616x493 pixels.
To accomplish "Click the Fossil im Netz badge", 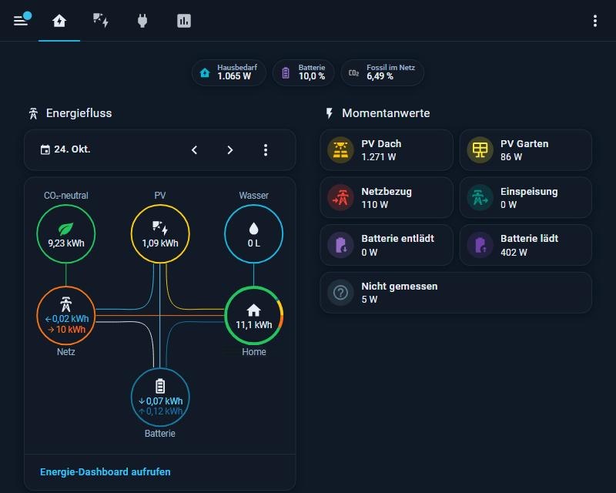I will (x=382, y=72).
